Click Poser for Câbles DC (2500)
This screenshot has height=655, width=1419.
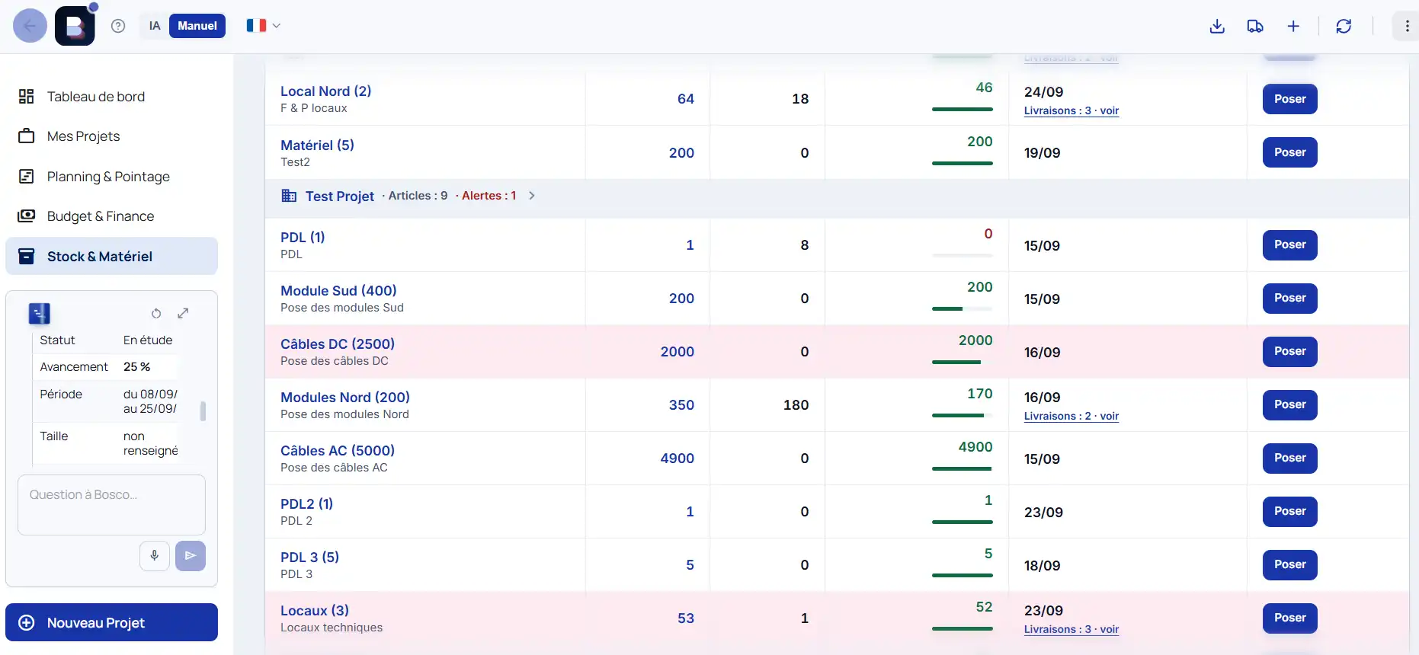1289,352
